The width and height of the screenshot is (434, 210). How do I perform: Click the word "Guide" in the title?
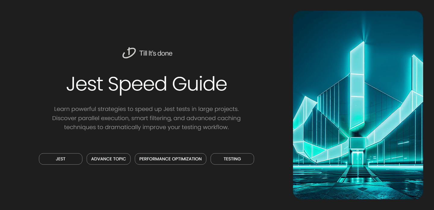point(199,84)
